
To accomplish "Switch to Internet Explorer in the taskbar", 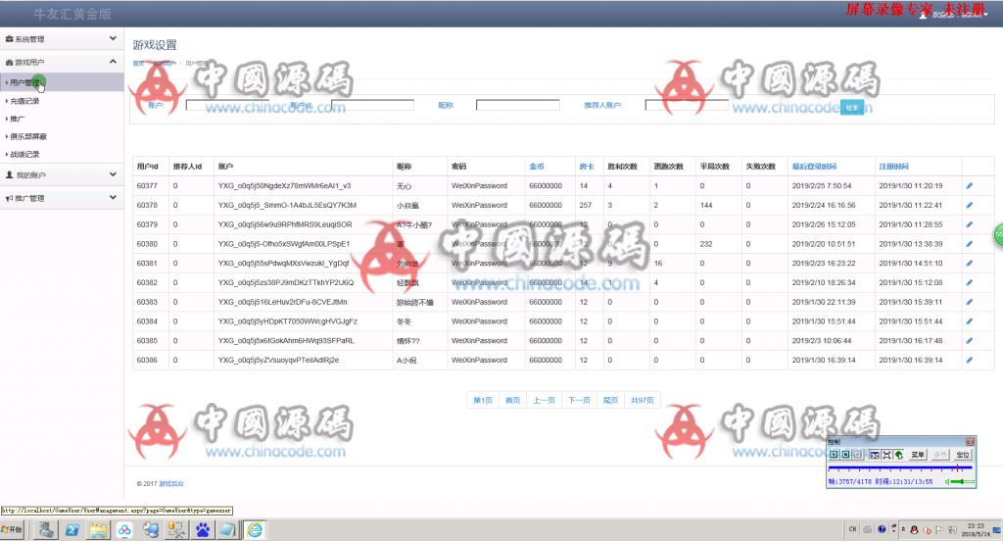I will coord(255,529).
